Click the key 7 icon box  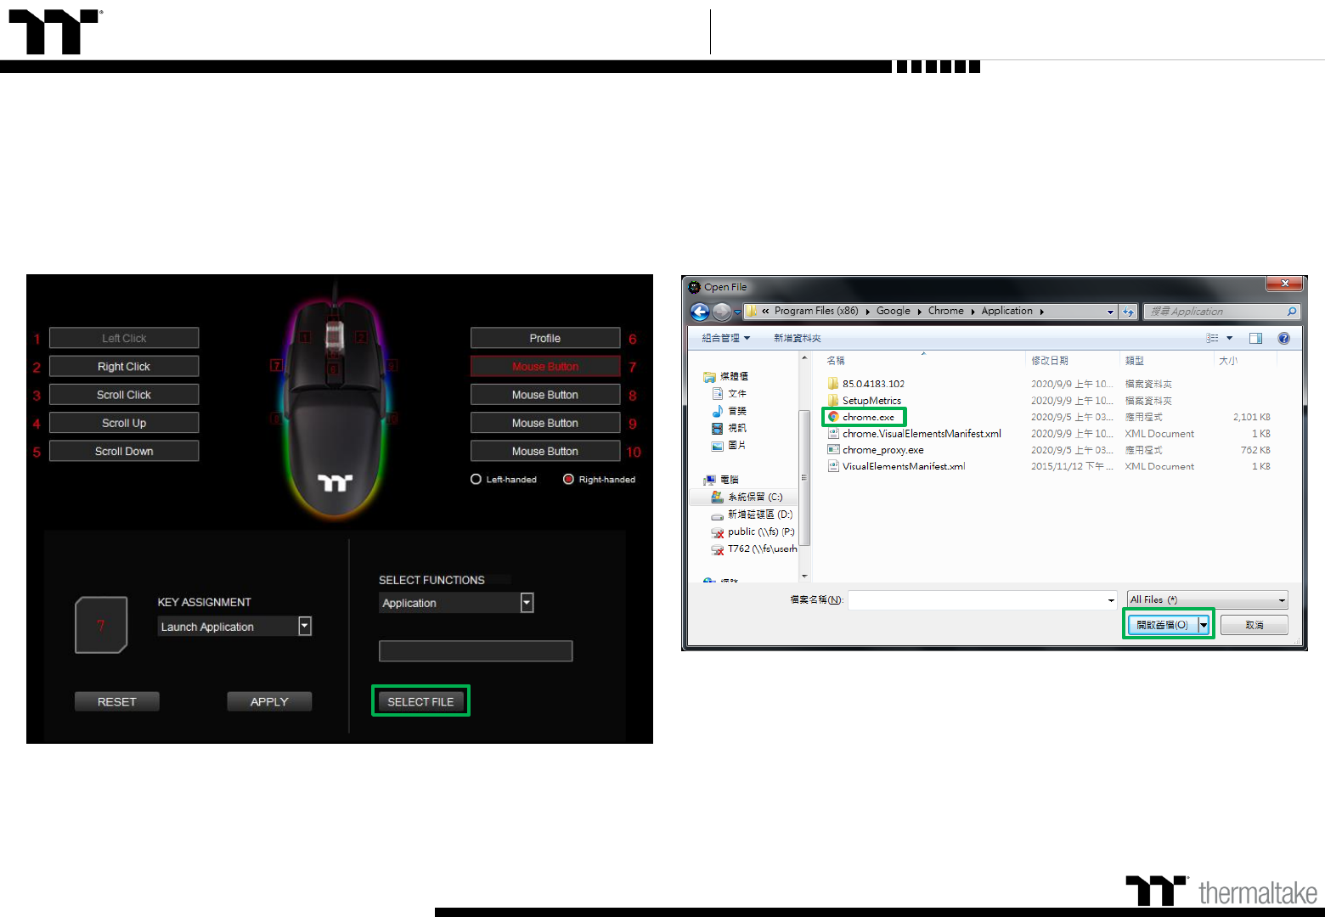point(101,625)
